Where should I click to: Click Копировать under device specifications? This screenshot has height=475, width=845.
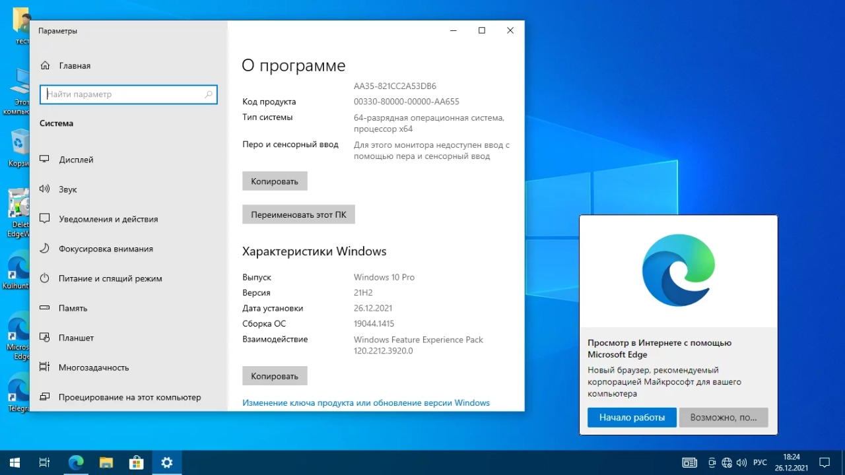coord(275,181)
